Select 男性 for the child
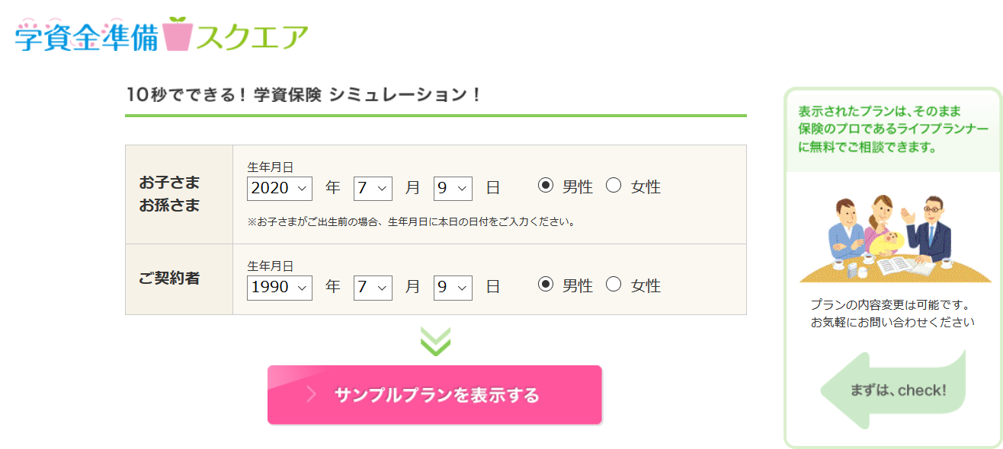The height and width of the screenshot is (449, 1003). 546,186
